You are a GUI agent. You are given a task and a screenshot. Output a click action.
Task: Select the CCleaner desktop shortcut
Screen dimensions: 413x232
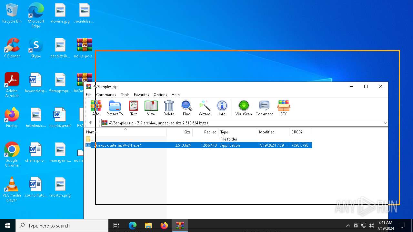click(12, 48)
